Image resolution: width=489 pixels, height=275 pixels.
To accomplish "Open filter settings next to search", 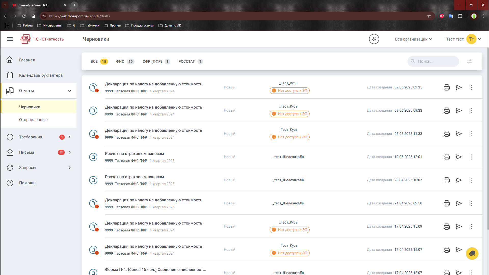I will tap(469, 61).
